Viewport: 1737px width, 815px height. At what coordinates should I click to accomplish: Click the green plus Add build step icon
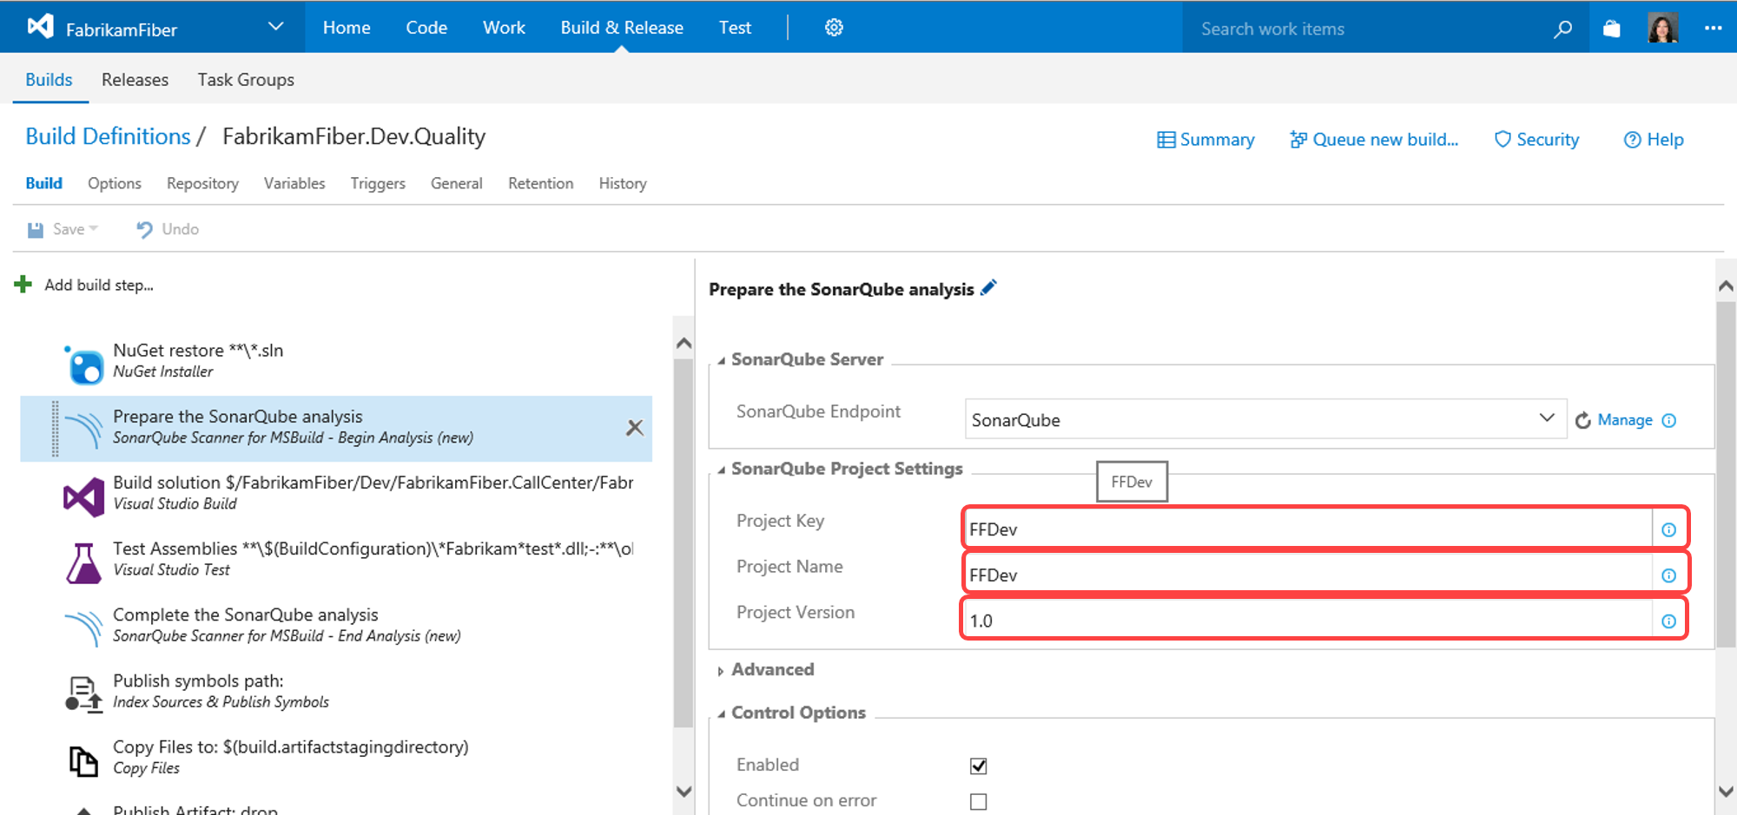point(23,285)
